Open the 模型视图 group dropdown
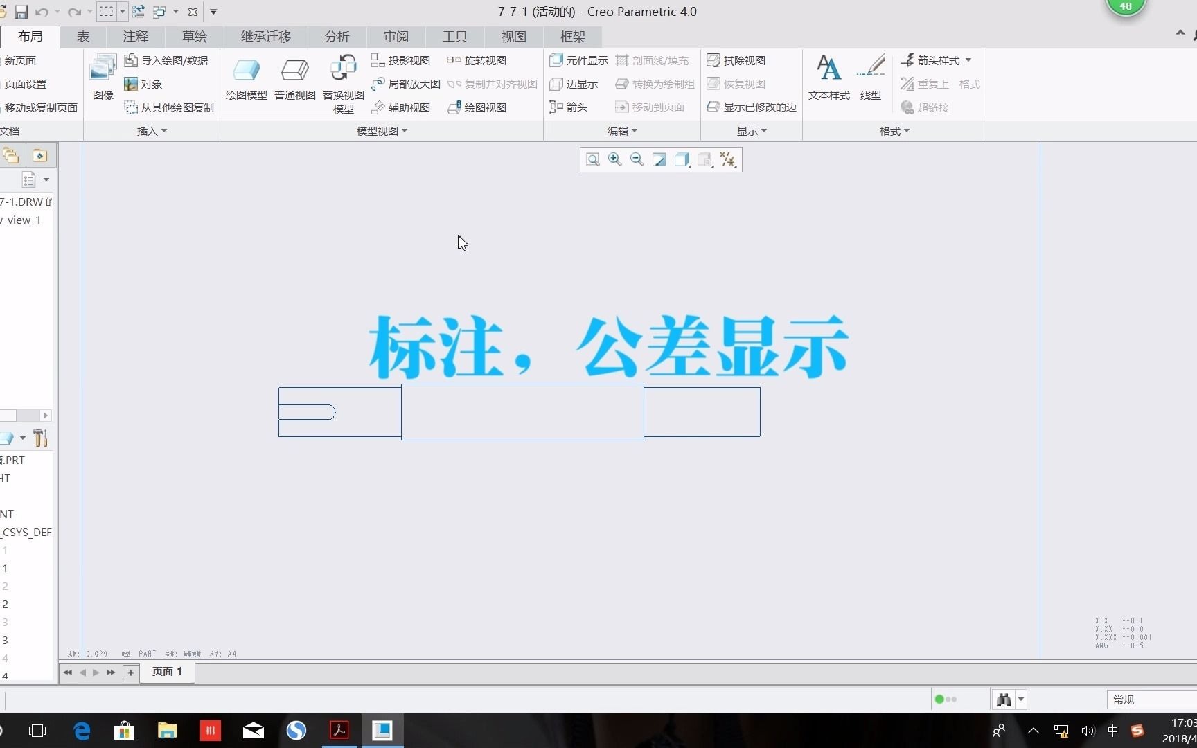Viewport: 1197px width, 748px height. [x=381, y=131]
